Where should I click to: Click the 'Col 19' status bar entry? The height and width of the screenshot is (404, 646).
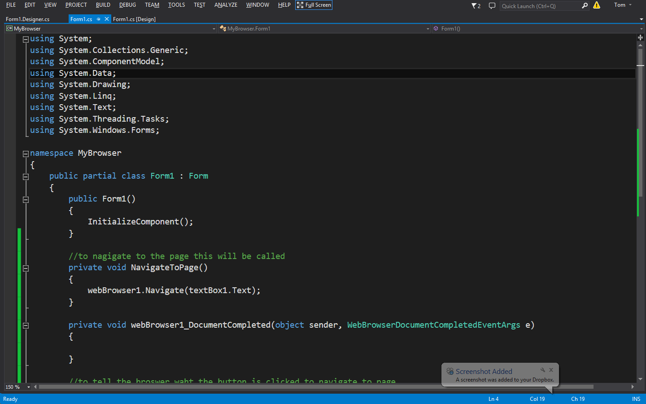point(537,399)
